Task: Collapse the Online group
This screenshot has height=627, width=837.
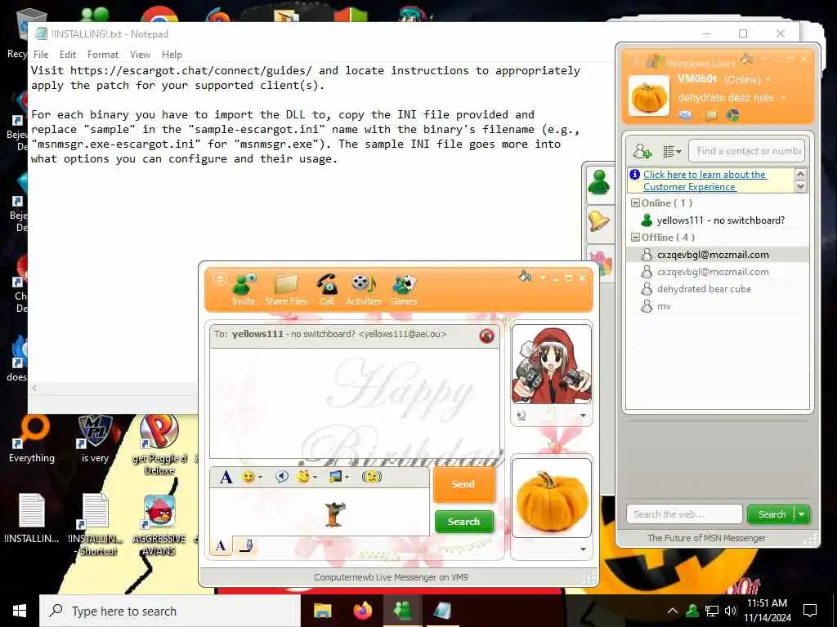Action: [x=635, y=203]
